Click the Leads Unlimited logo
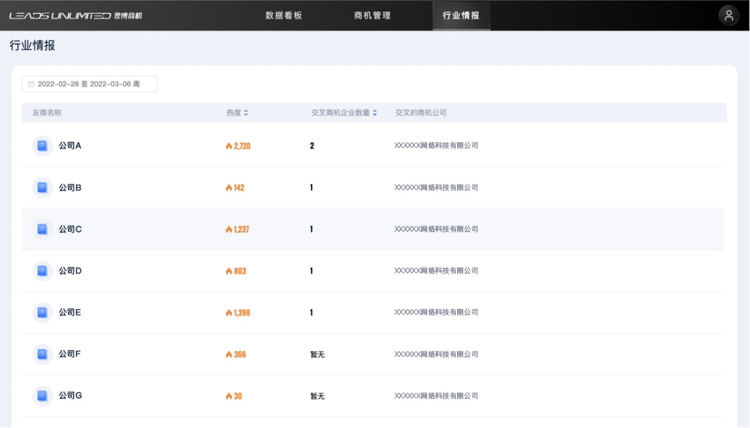The image size is (750, 428). [75, 16]
